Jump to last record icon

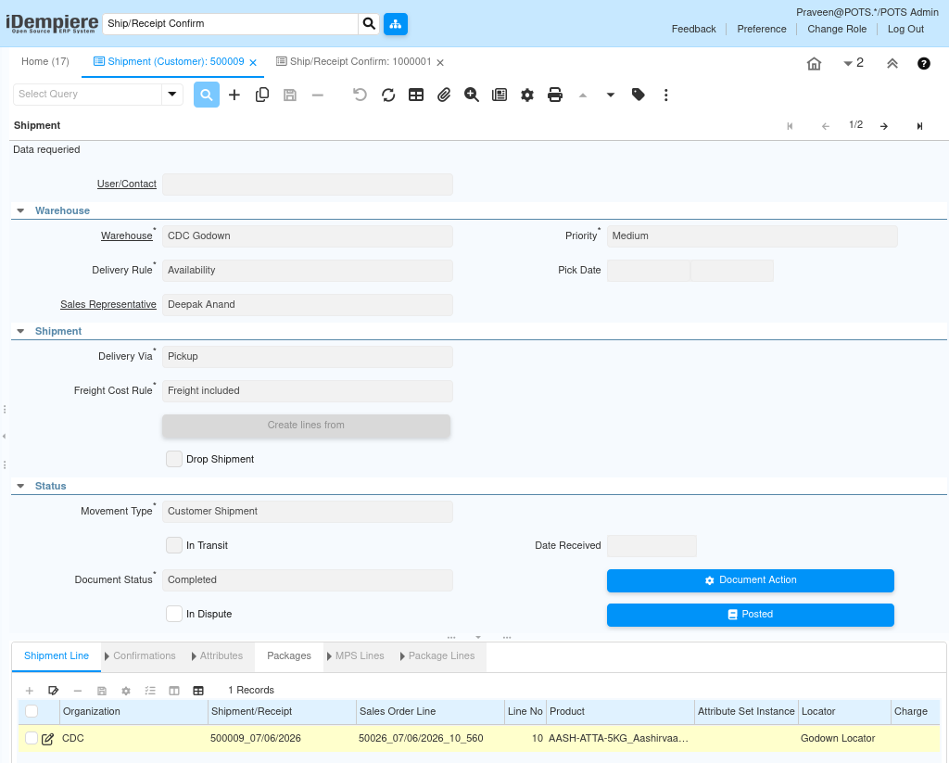click(x=919, y=126)
